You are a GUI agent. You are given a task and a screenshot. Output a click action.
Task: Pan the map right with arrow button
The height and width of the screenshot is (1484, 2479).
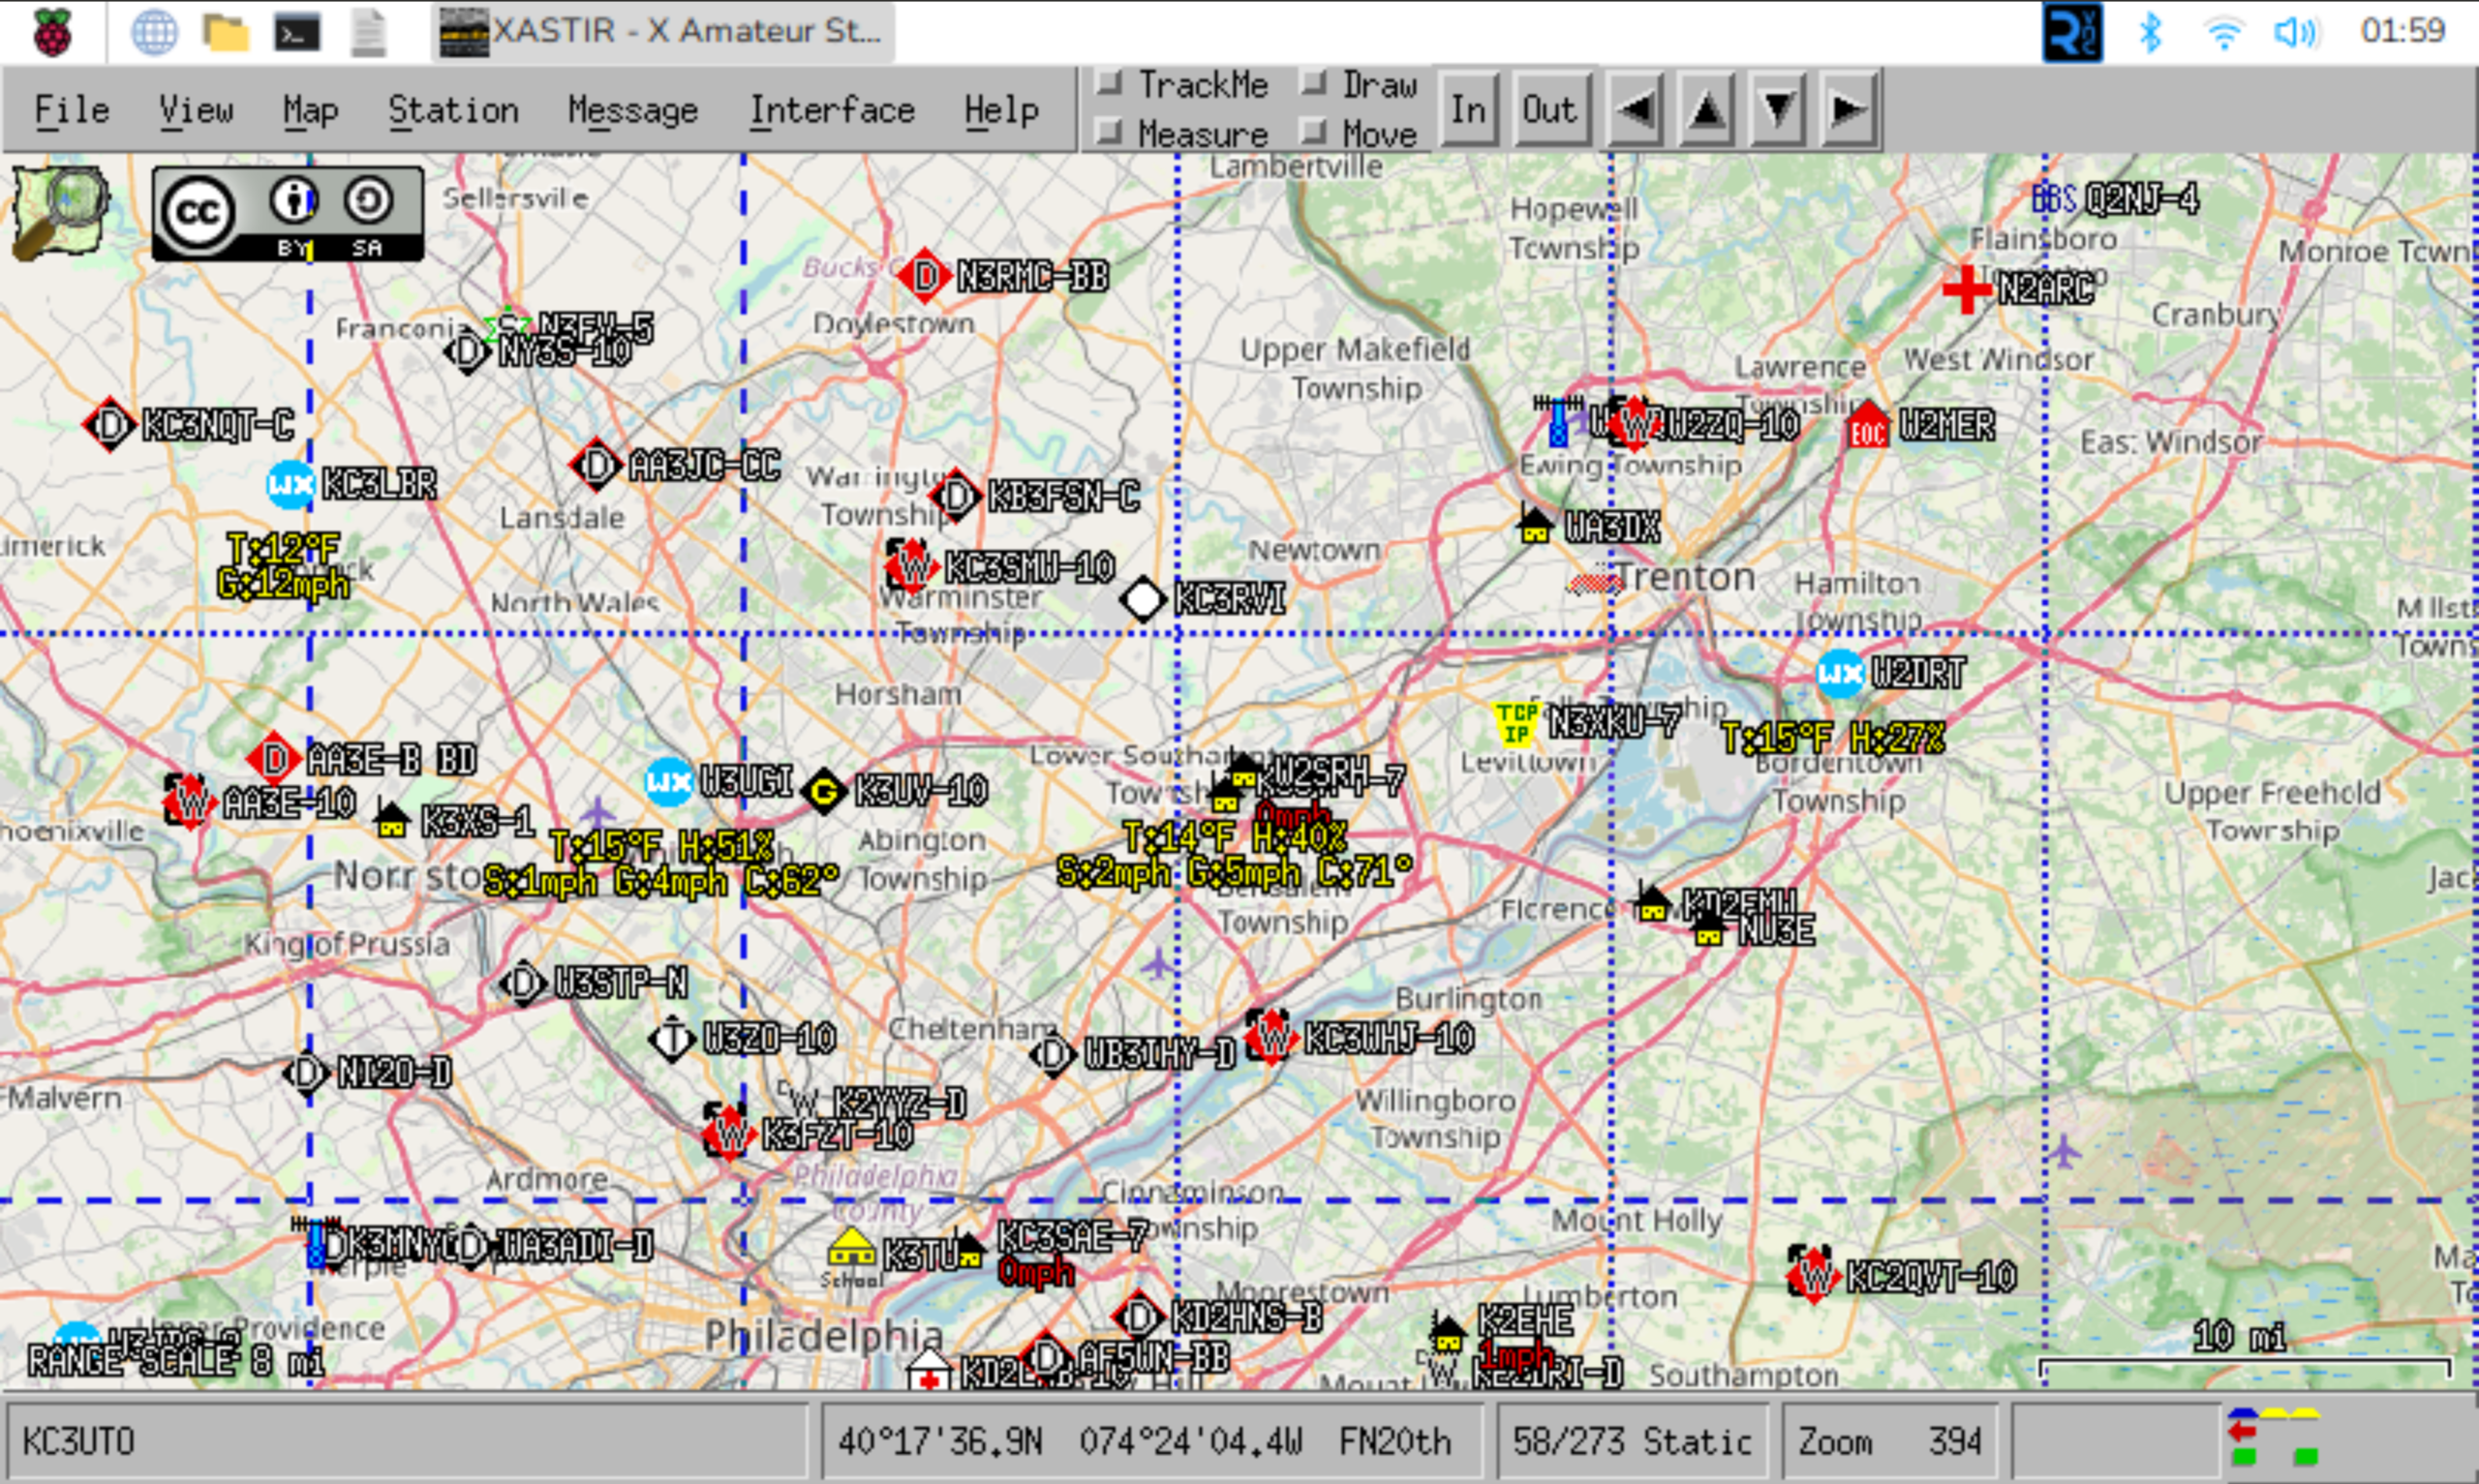pyautogui.click(x=1848, y=110)
